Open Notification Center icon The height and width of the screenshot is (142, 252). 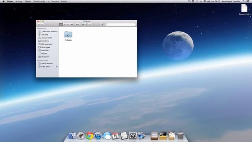(x=248, y=1)
